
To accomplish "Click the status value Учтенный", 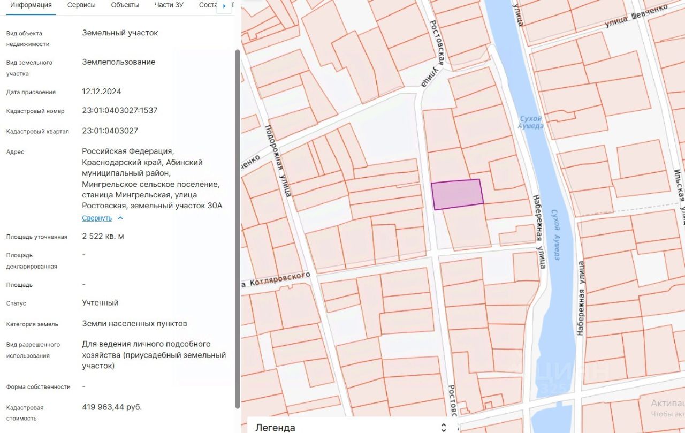I will click(100, 303).
